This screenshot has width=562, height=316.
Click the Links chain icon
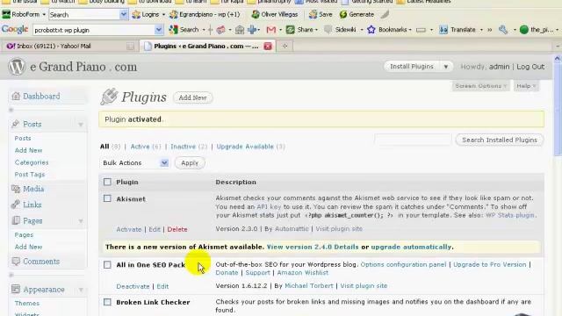pos(16,205)
